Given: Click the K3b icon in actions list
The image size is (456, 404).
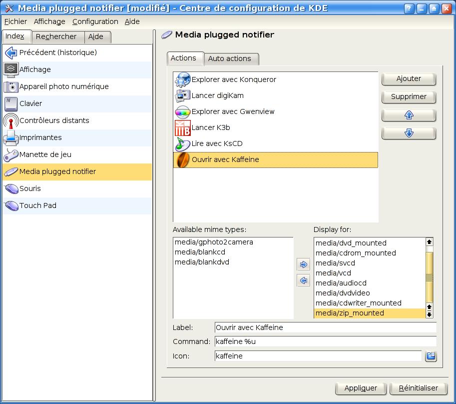Looking at the screenshot, I should (183, 128).
